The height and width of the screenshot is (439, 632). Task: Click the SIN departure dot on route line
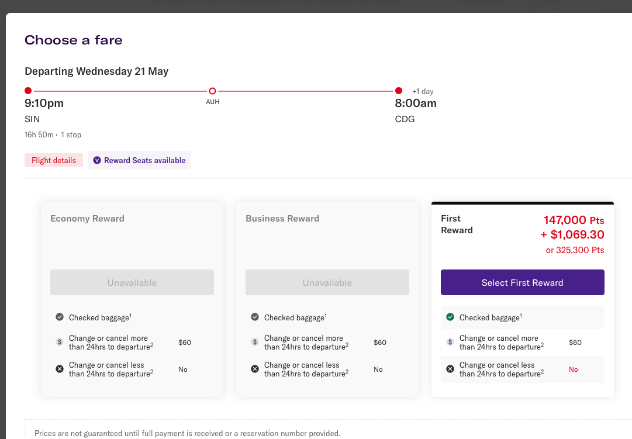28,91
